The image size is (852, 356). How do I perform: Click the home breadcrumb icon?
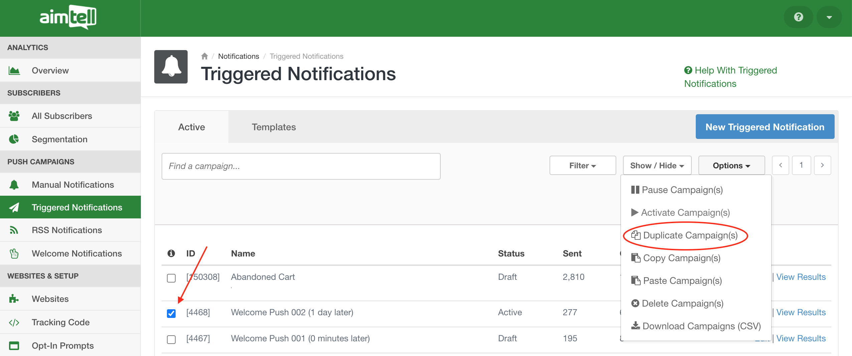point(204,56)
